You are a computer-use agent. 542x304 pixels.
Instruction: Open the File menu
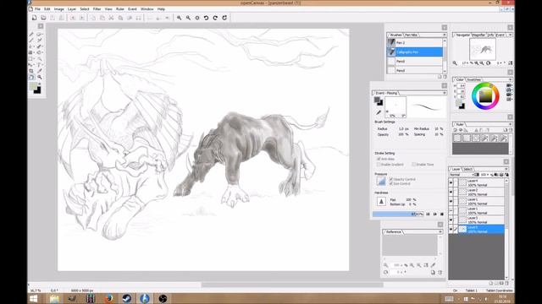point(37,9)
